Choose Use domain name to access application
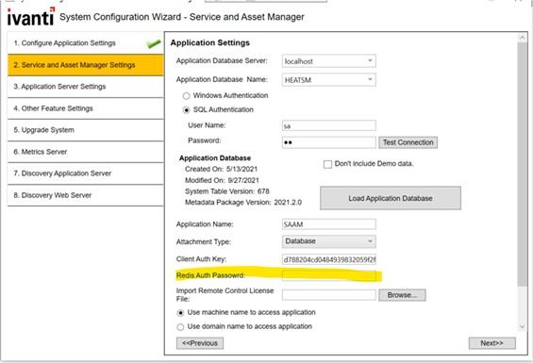This screenshot has height=363, width=533. (x=180, y=327)
